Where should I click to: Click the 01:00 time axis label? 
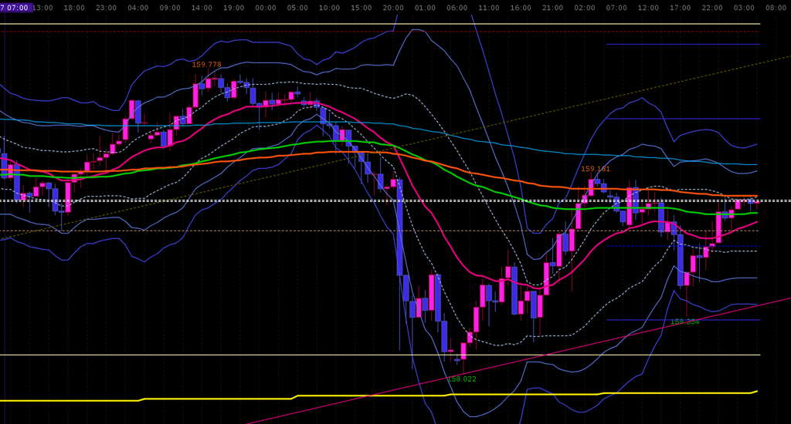pyautogui.click(x=426, y=8)
